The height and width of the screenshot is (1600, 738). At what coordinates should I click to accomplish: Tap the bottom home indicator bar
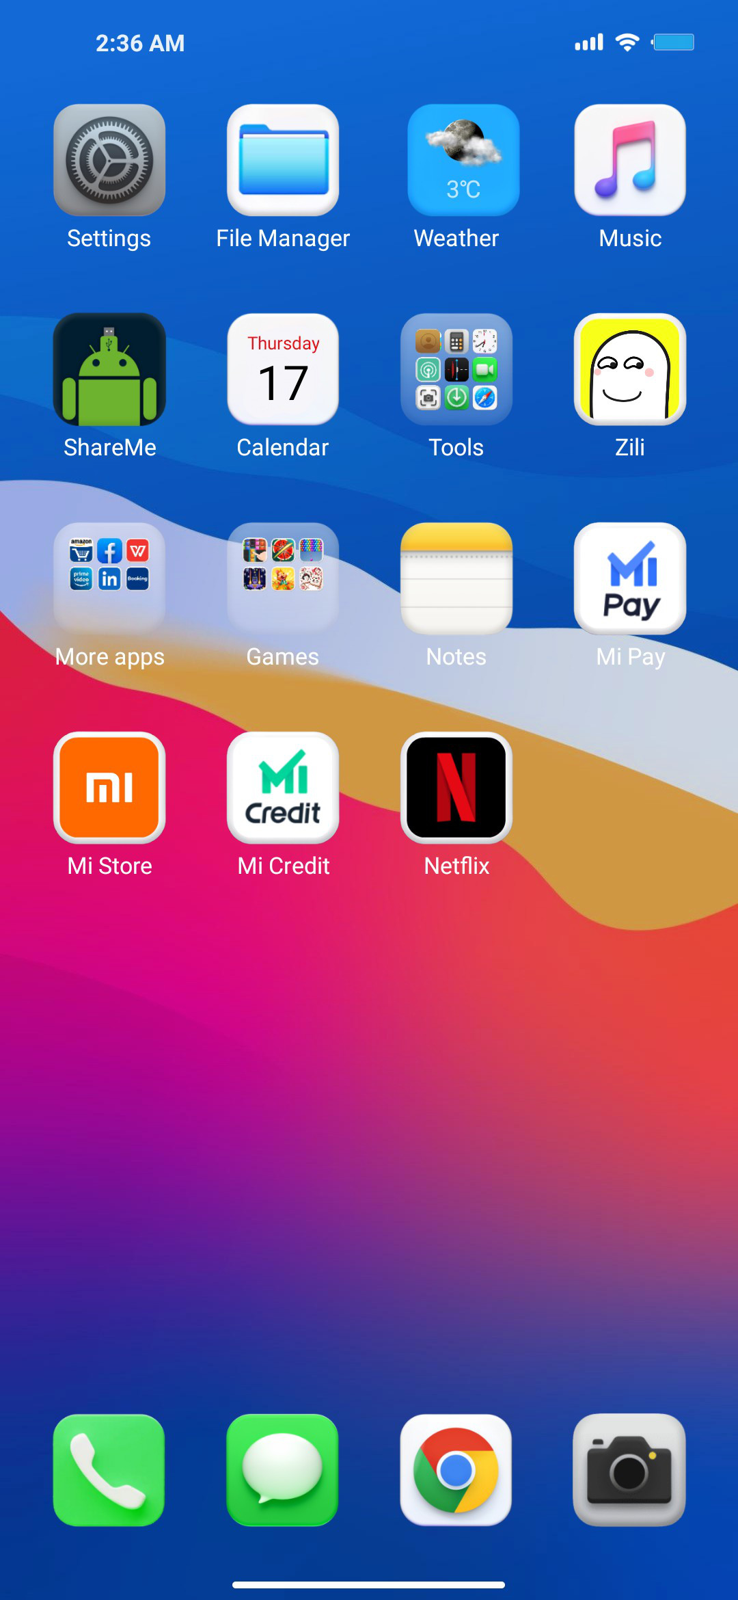(x=369, y=1584)
